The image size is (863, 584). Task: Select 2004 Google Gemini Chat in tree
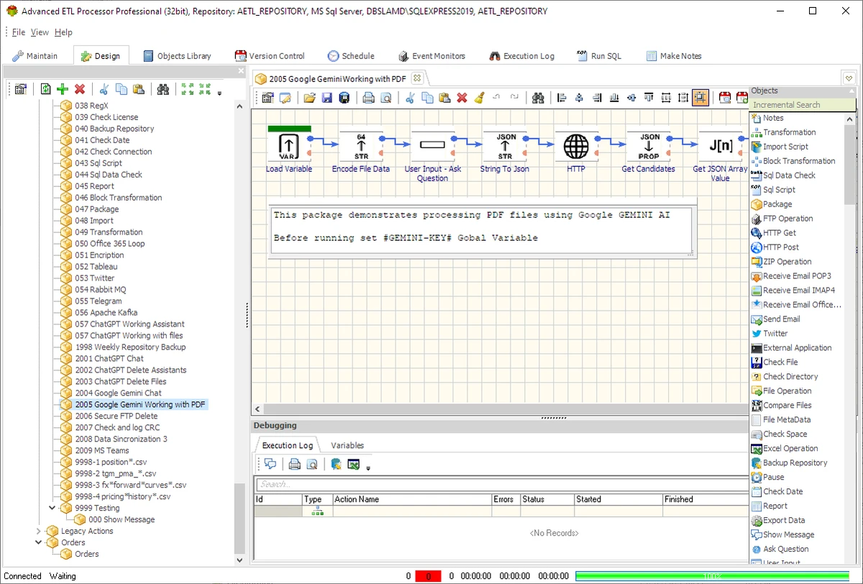click(118, 393)
